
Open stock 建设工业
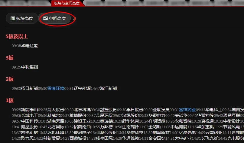point(82,121)
